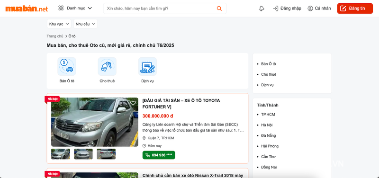This screenshot has height=178, width=379.
Task: Call the 094 936 phone button
Action: point(159,155)
